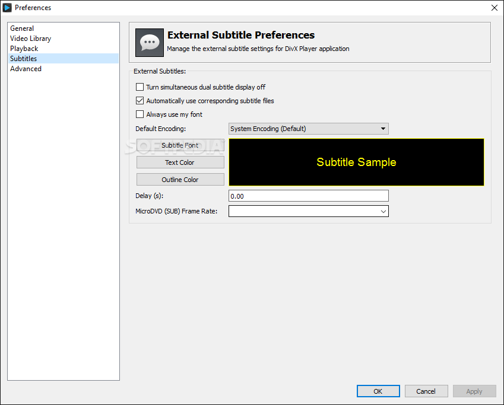Expand the MicroDVD Frame Rate combo box
Viewport: 504px width, 405px height.
(309, 211)
